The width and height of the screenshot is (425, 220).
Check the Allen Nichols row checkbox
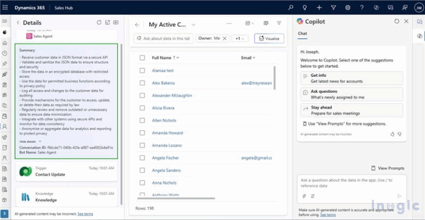[142, 120]
